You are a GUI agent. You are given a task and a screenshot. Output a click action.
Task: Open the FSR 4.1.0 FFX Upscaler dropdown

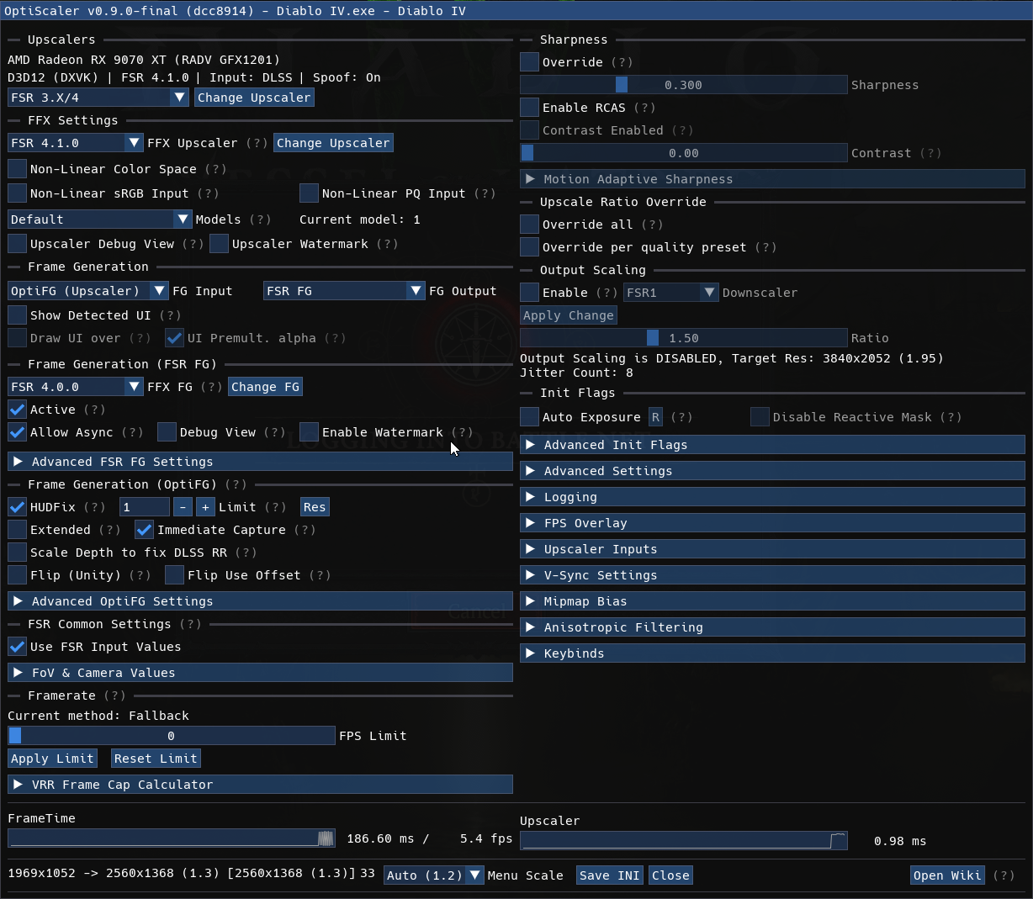pyautogui.click(x=75, y=143)
